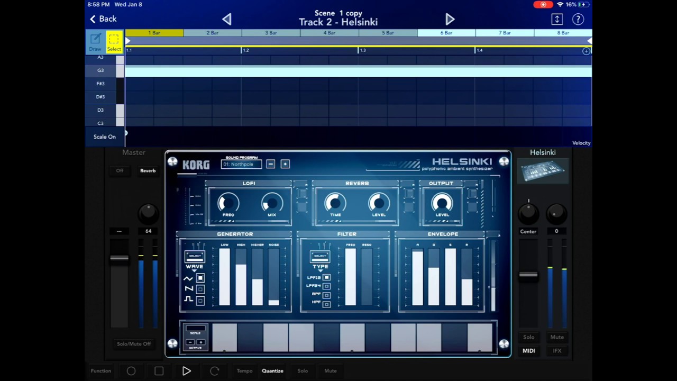Image resolution: width=677 pixels, height=381 pixels.
Task: Click the master reverb send knob
Action: click(x=148, y=213)
